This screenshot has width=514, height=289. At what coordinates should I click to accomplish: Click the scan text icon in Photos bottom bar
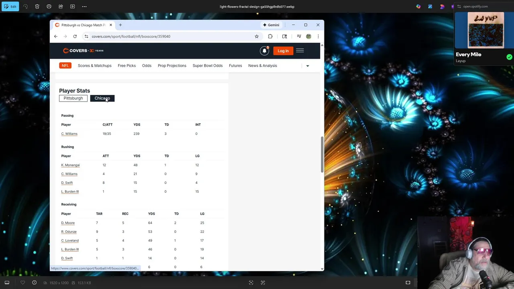click(263, 283)
